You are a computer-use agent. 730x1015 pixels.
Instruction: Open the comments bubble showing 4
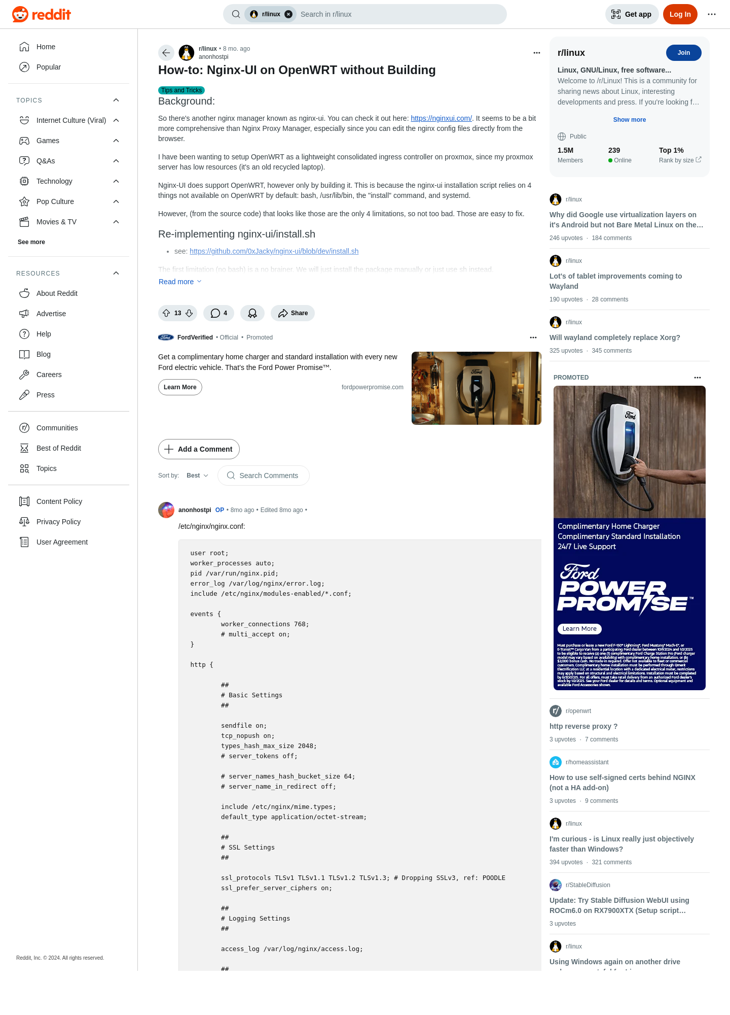[218, 313]
